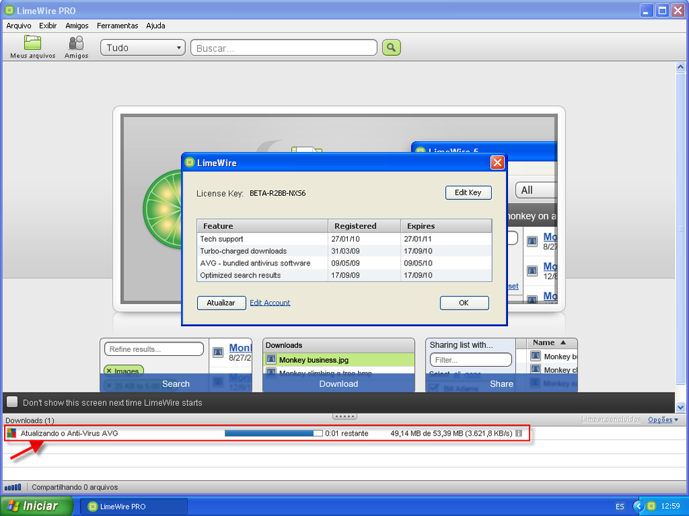Click the connection strength bars icon

pos(13,487)
